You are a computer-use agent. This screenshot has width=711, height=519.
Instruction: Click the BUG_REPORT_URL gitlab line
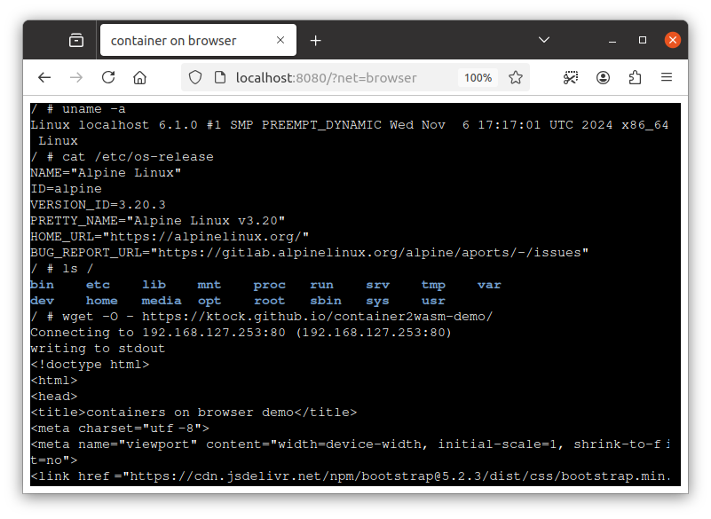point(309,253)
